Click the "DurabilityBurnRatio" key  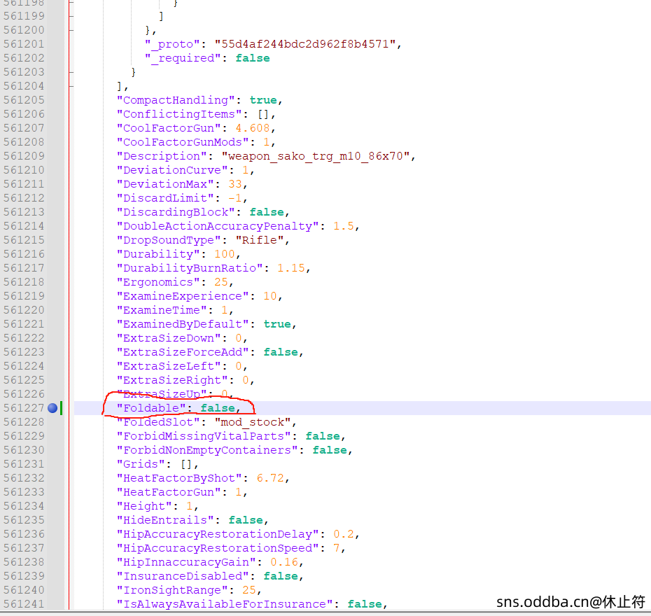tap(190, 268)
